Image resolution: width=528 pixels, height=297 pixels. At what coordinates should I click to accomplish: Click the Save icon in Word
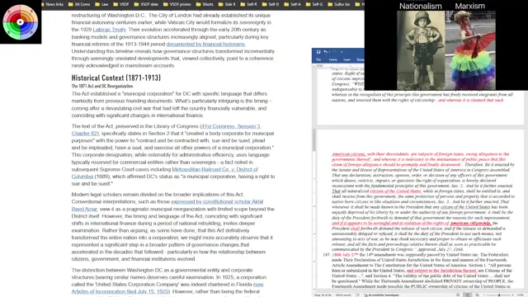click(x=318, y=52)
